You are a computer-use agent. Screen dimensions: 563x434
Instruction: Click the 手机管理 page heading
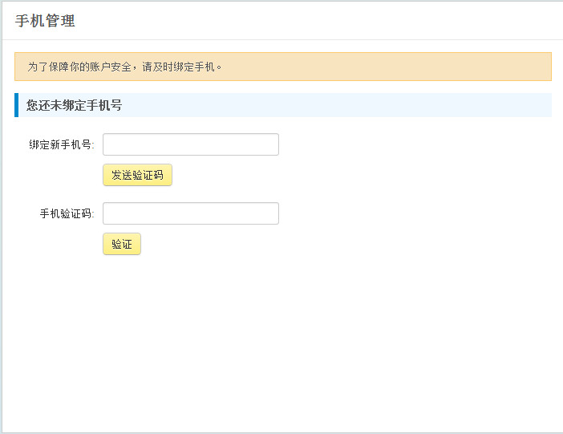coord(45,21)
